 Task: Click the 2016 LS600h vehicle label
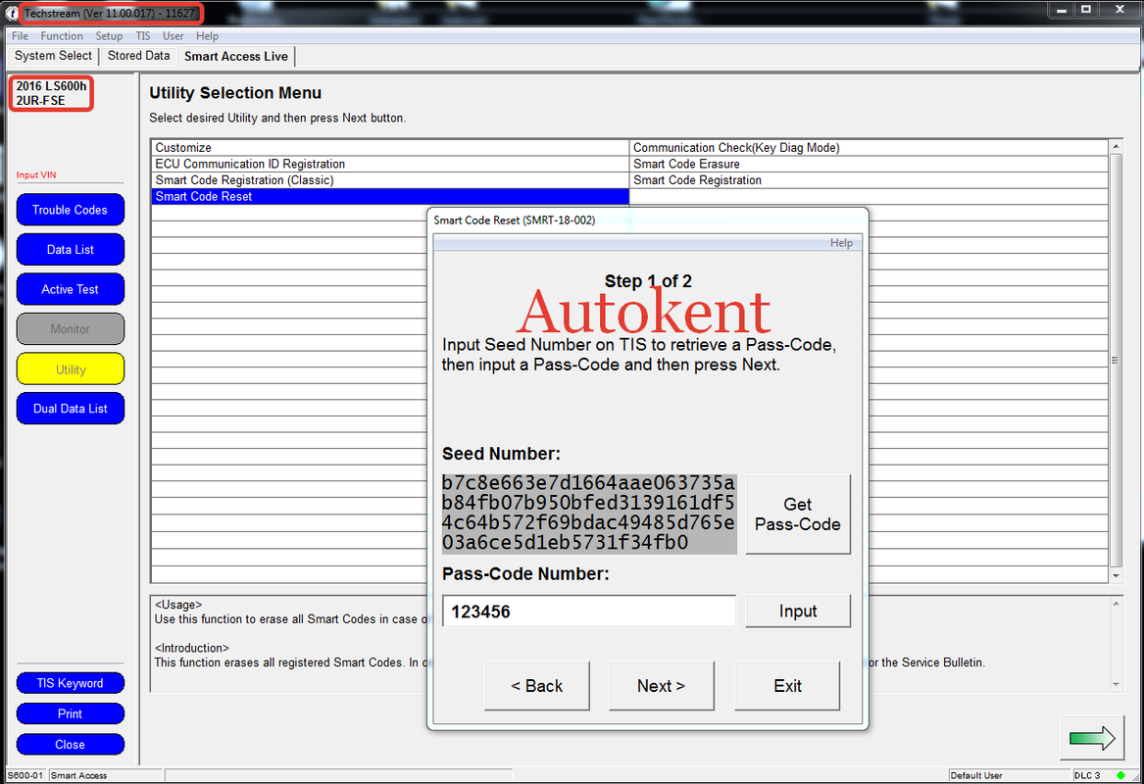(x=51, y=93)
